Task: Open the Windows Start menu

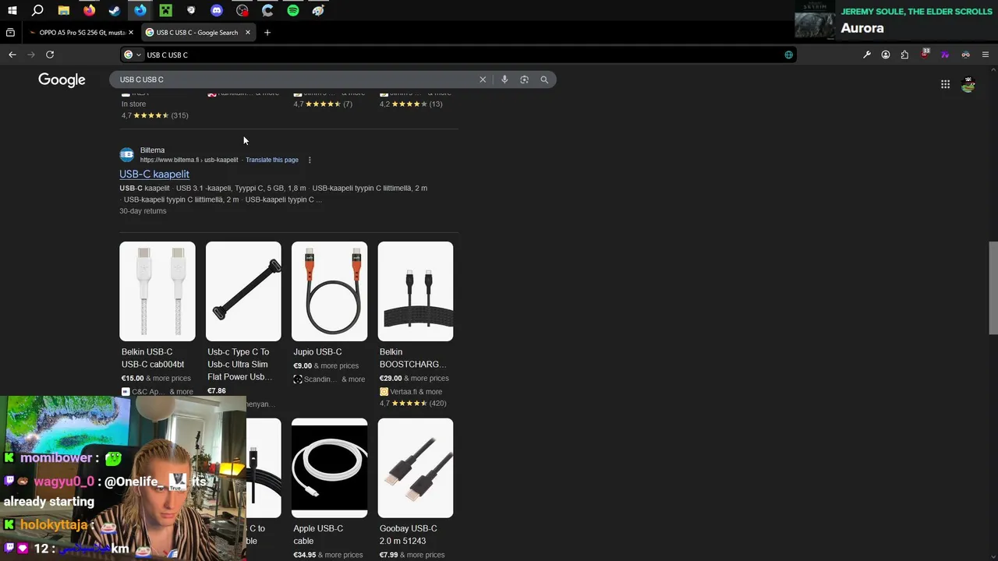Action: pos(12,11)
